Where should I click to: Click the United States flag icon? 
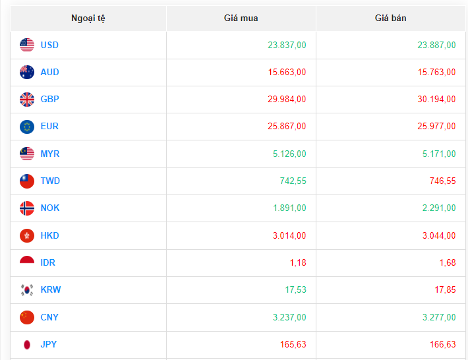(27, 45)
